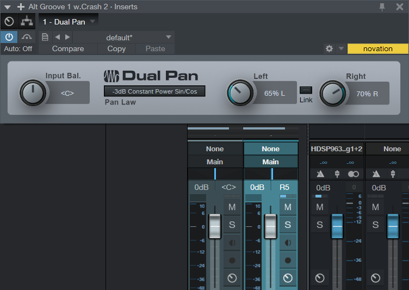The image size is (409, 290).
Task: Click the 0dB level of the R5 channel
Action: [x=257, y=187]
